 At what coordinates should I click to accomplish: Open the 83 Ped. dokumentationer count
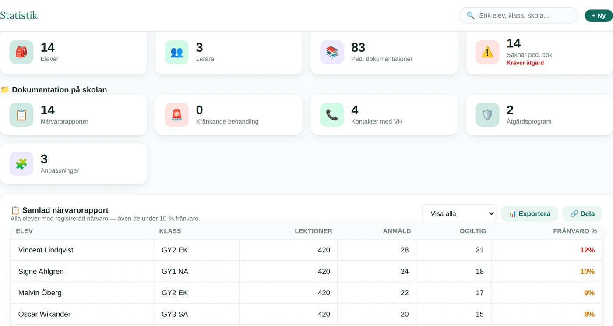(x=358, y=47)
